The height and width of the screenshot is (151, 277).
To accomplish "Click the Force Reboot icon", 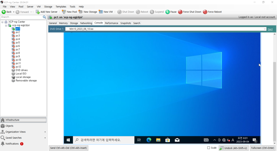I will coord(205,12).
